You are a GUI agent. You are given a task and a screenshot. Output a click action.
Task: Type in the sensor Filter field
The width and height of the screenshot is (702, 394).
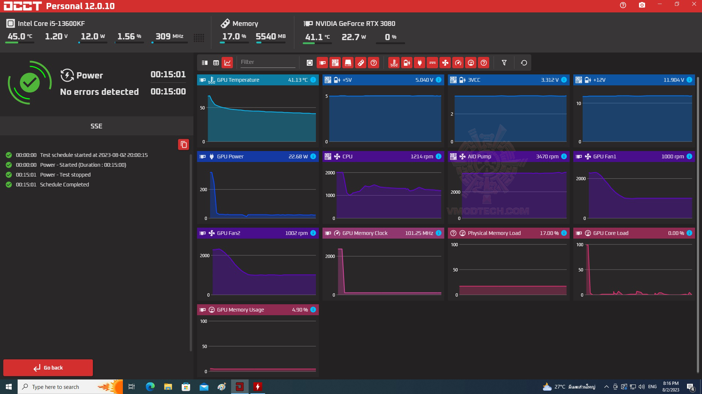pos(267,62)
